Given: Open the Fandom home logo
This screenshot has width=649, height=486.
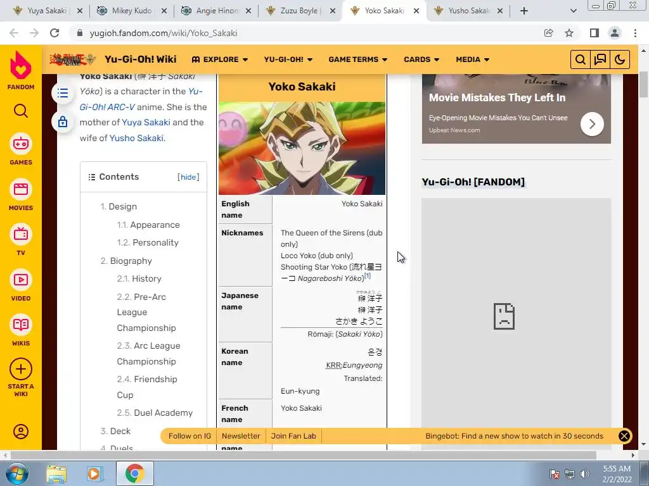Looking at the screenshot, I should [21, 70].
